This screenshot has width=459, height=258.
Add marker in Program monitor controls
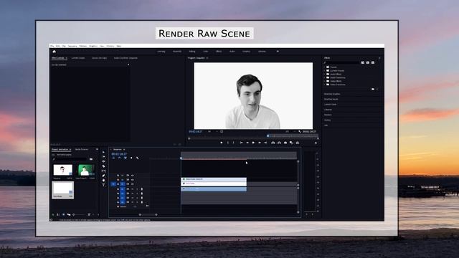click(x=222, y=143)
